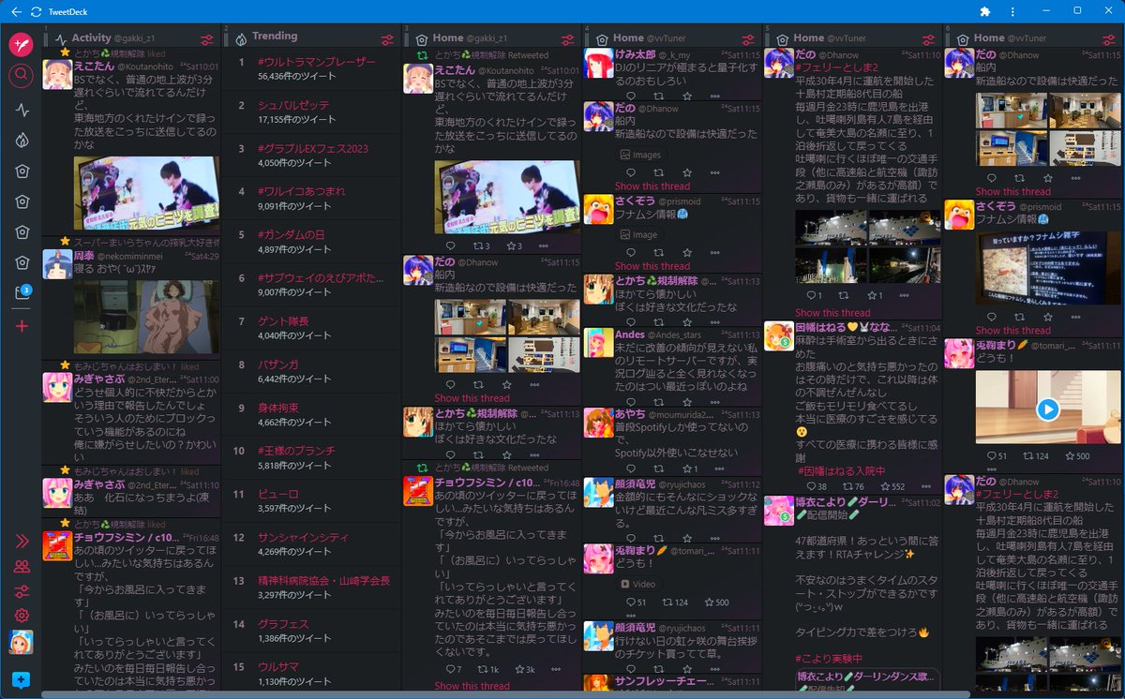Screen dimensions: 1125x699
Task: Expand the sidebar with the double-chevron icon
Action: coord(22,541)
